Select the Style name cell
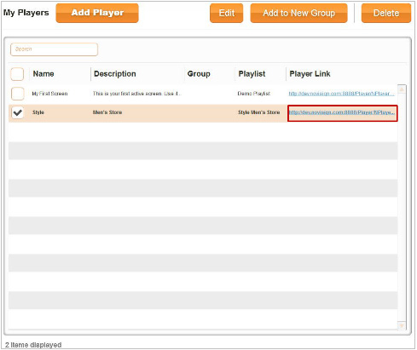Screen dimensions: 417x350 tap(38, 112)
